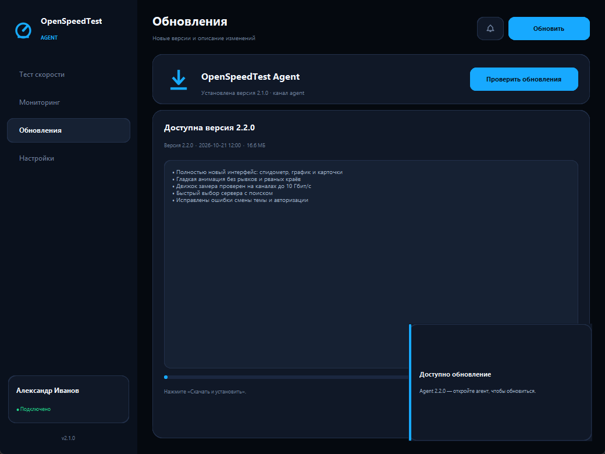Open notifications via the bell icon
This screenshot has width=605, height=454.
click(490, 29)
